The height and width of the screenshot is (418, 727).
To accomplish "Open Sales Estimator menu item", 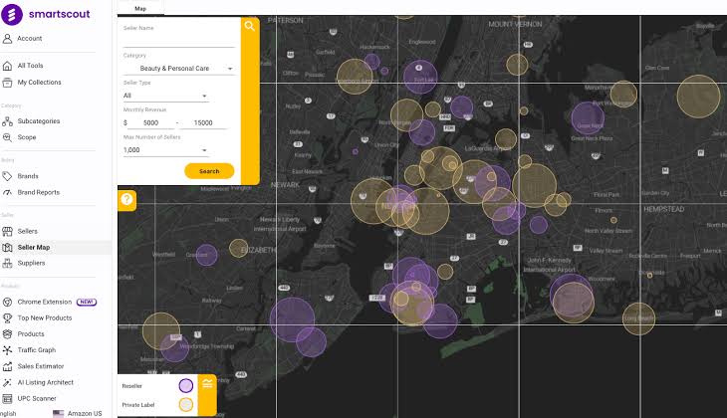I will tap(41, 366).
